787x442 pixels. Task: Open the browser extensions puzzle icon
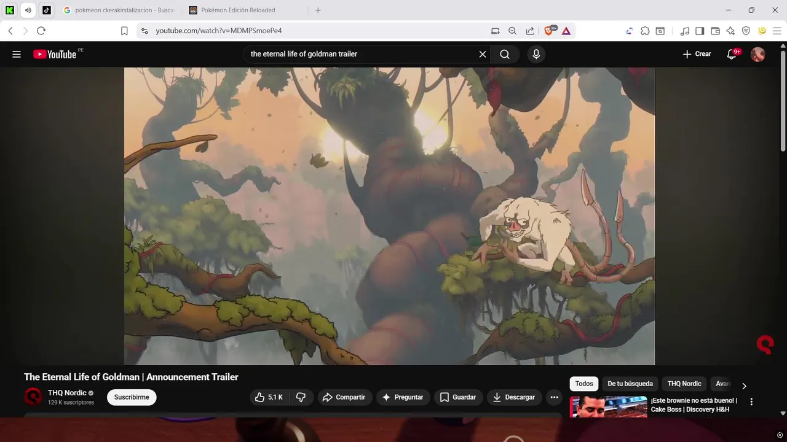point(645,31)
